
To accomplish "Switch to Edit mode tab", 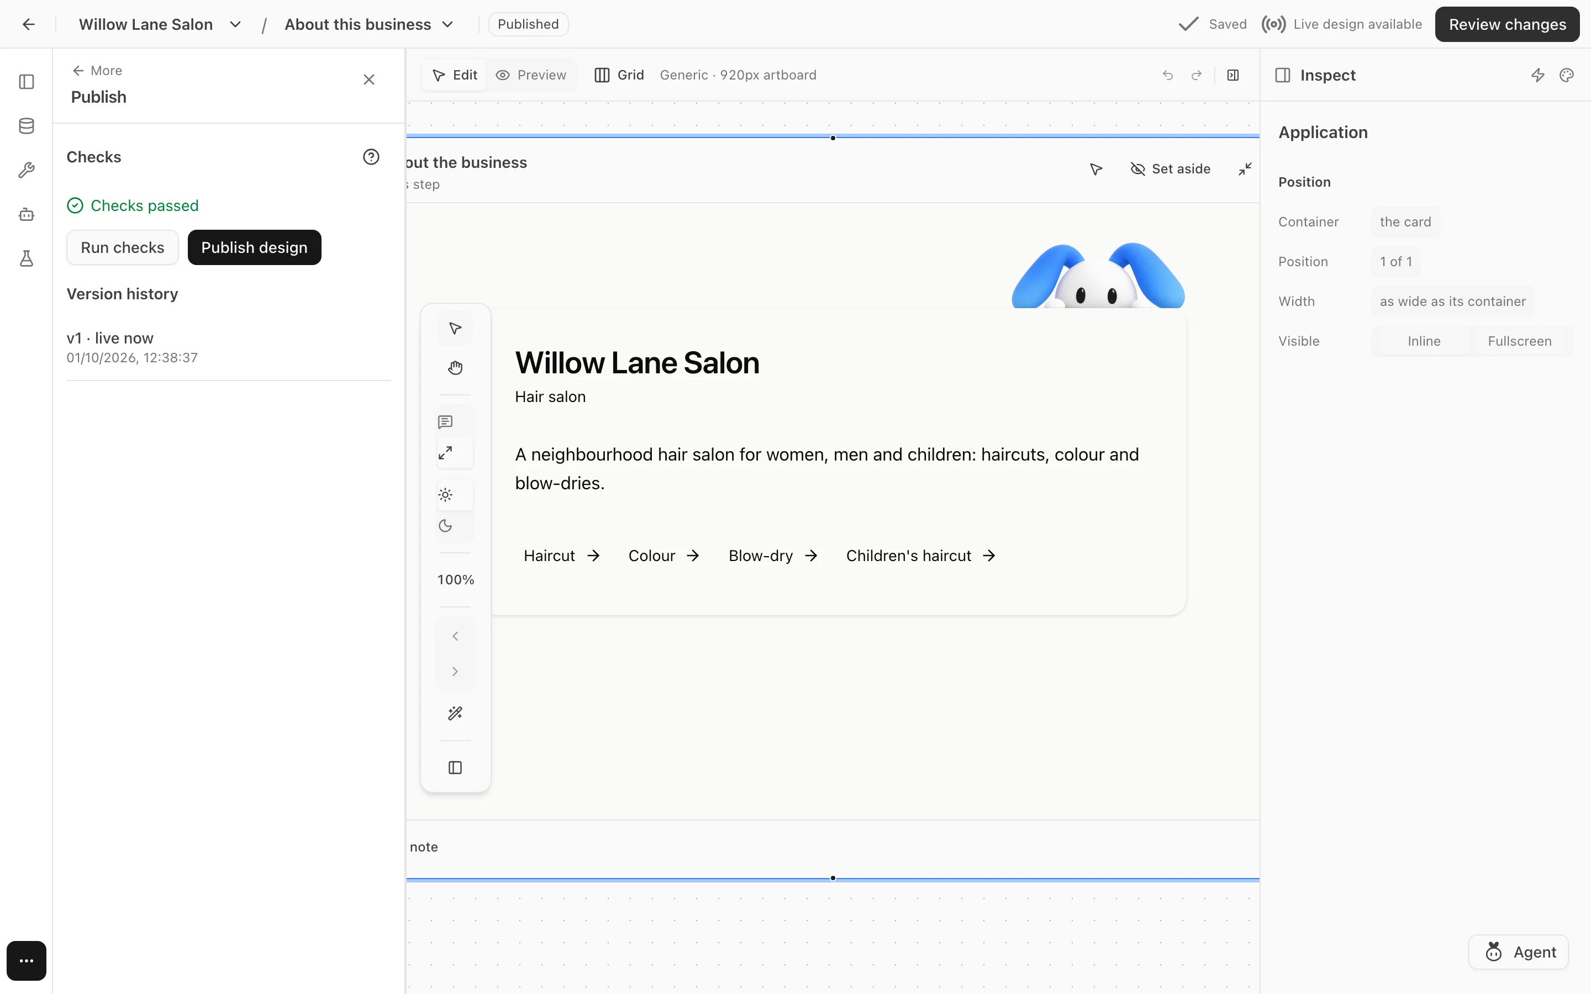I will (454, 75).
